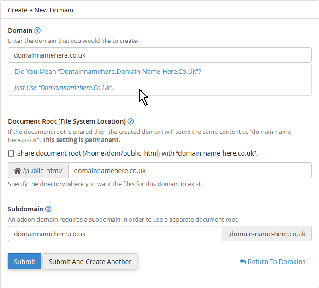Click the Subdomain help question icon
The width and height of the screenshot is (319, 288).
click(x=48, y=209)
